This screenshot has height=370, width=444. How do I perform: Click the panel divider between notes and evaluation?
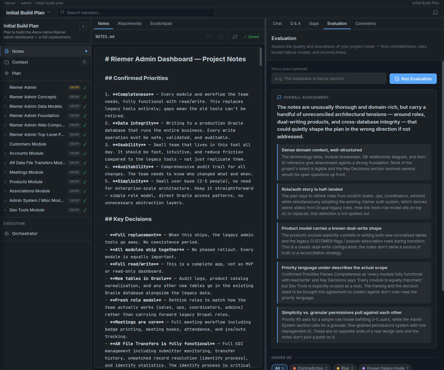[x=265, y=194]
